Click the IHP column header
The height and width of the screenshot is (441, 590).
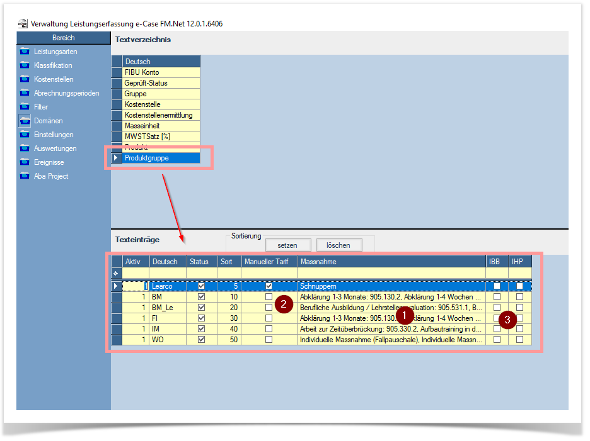[x=520, y=262]
